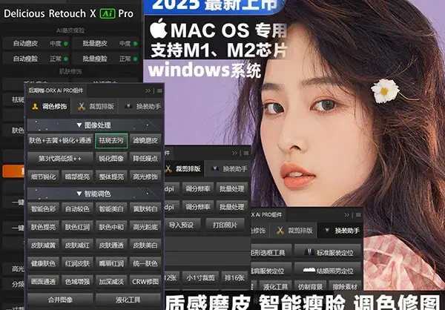Open 裁剪排版 tab in the lower-right panel

pyautogui.click(x=294, y=231)
